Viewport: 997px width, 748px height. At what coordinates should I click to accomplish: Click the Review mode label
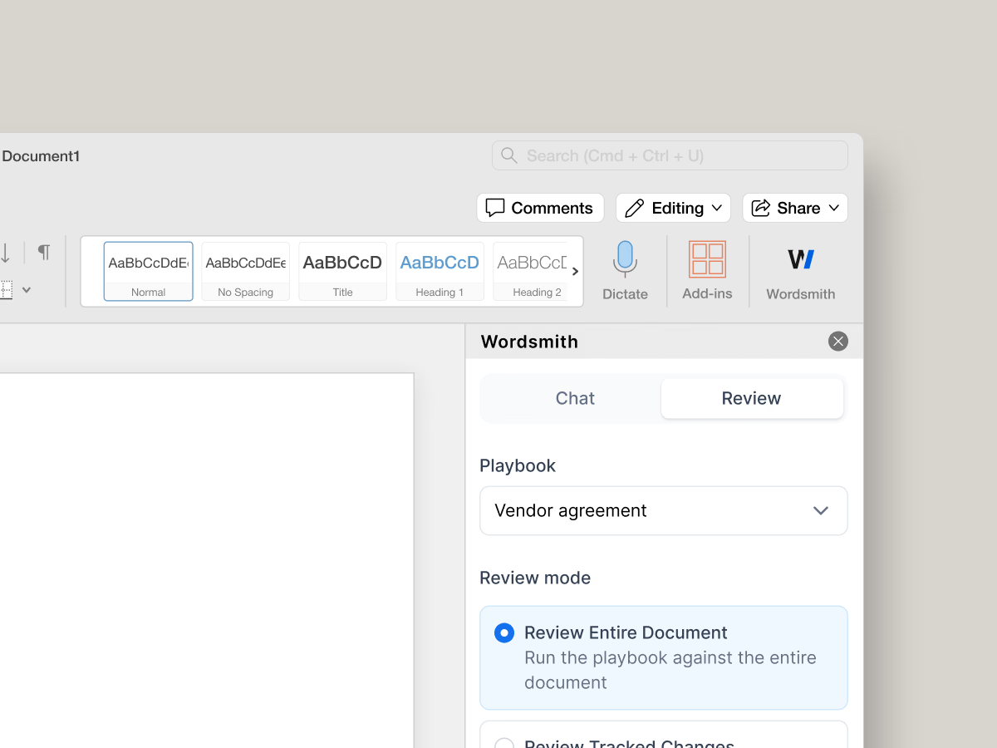pos(535,578)
